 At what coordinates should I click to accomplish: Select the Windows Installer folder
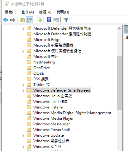click(49, 107)
